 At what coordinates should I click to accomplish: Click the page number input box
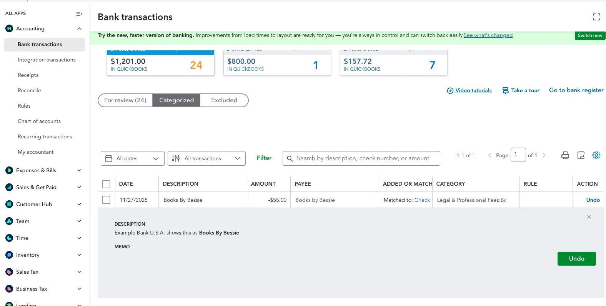pos(518,155)
